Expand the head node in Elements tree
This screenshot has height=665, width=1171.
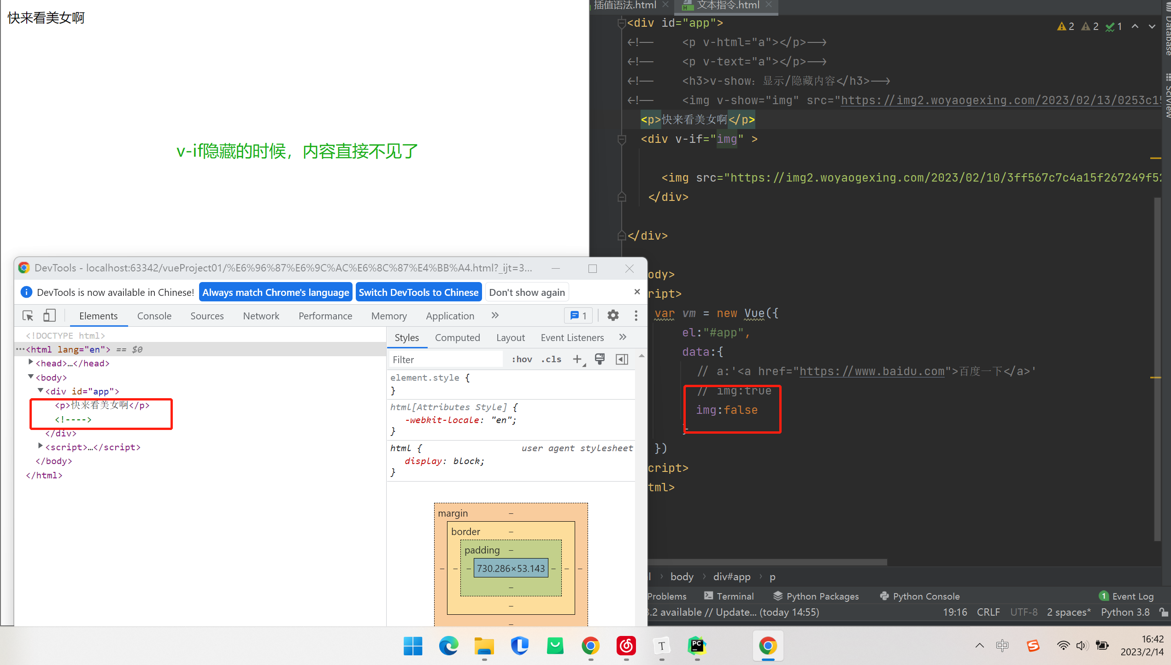pos(30,363)
